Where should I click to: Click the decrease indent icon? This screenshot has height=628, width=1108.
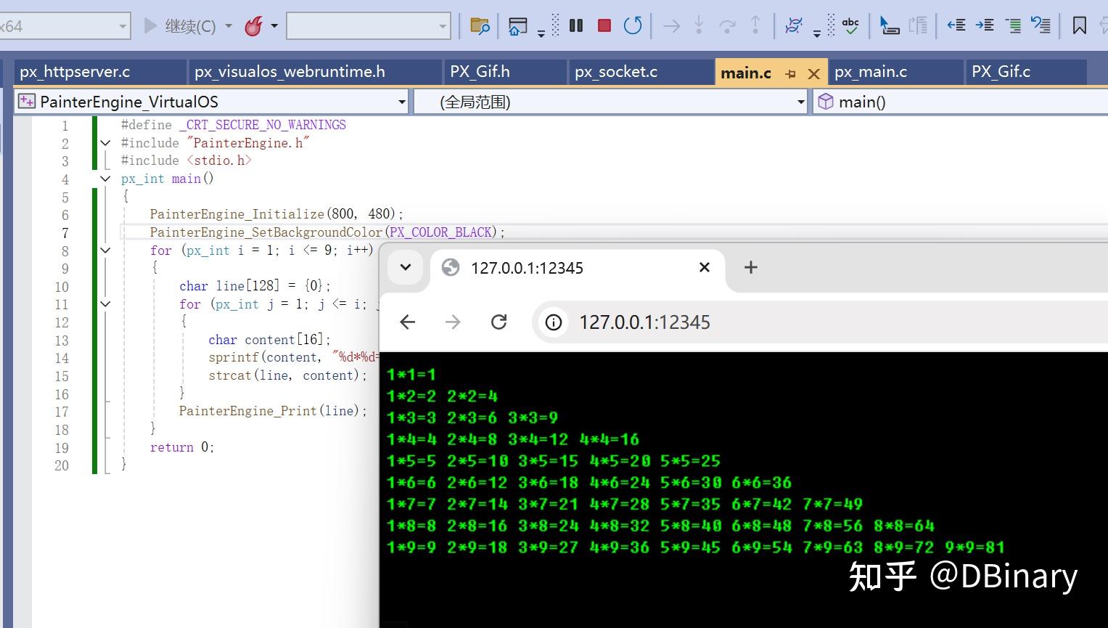click(956, 25)
